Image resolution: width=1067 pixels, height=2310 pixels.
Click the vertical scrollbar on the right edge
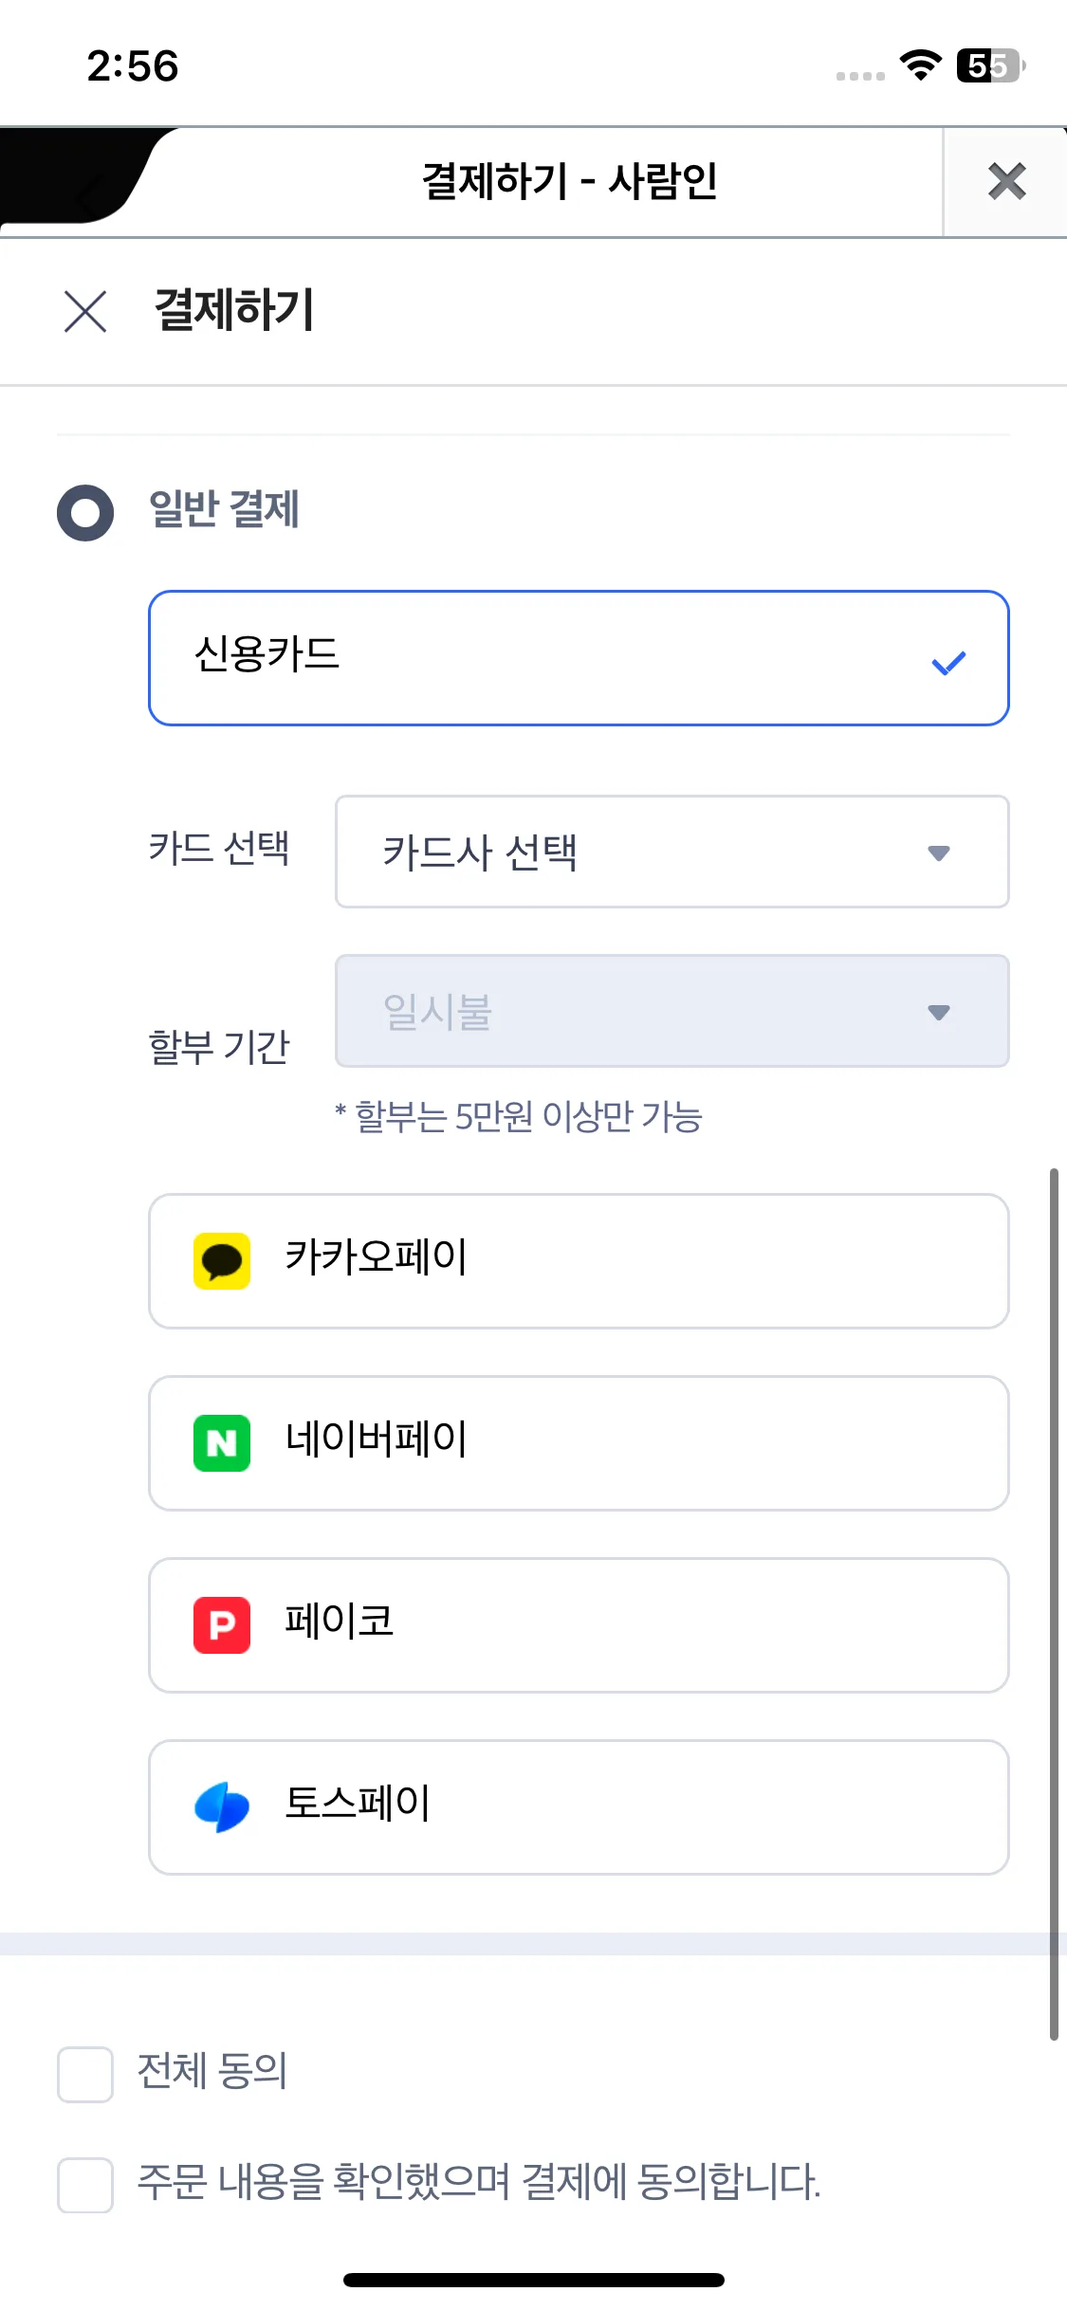1054,1603
